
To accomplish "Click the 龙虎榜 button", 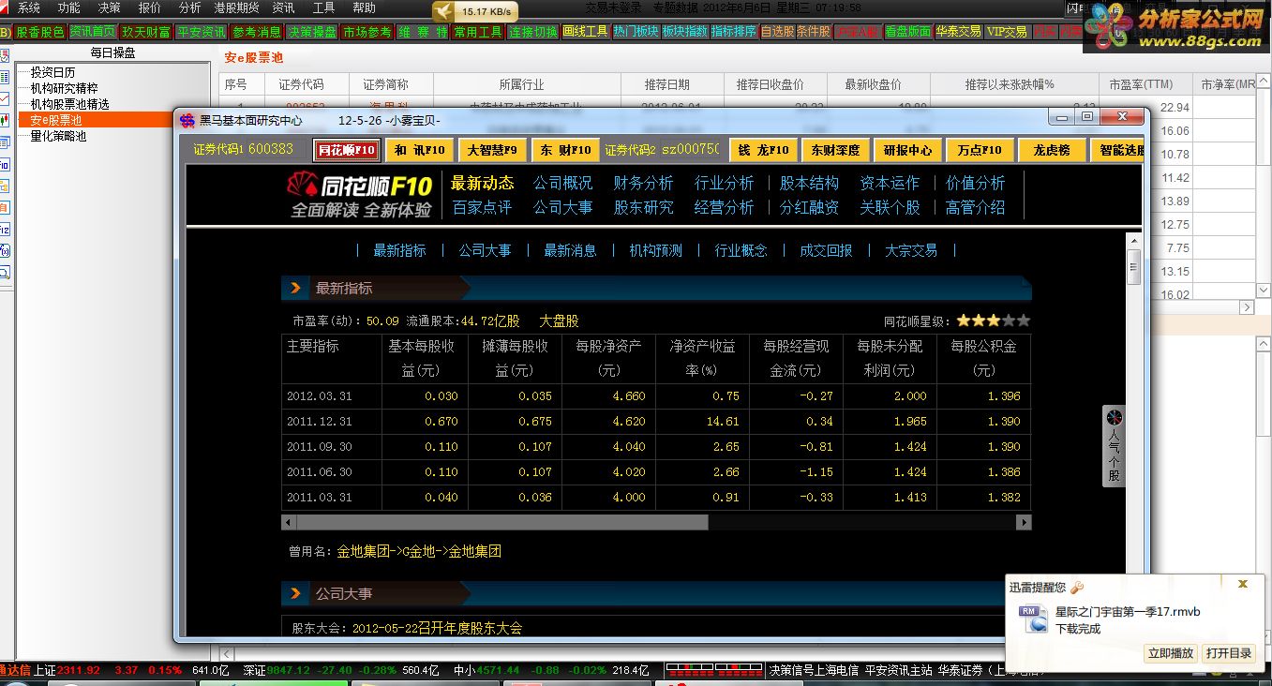I will click(1052, 150).
